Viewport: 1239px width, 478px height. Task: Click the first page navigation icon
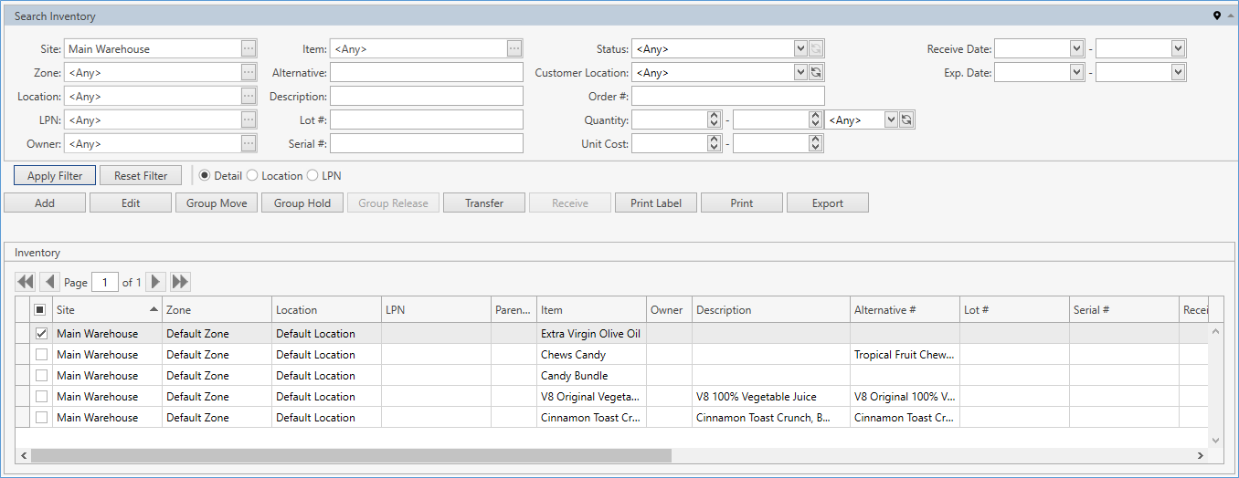click(26, 283)
